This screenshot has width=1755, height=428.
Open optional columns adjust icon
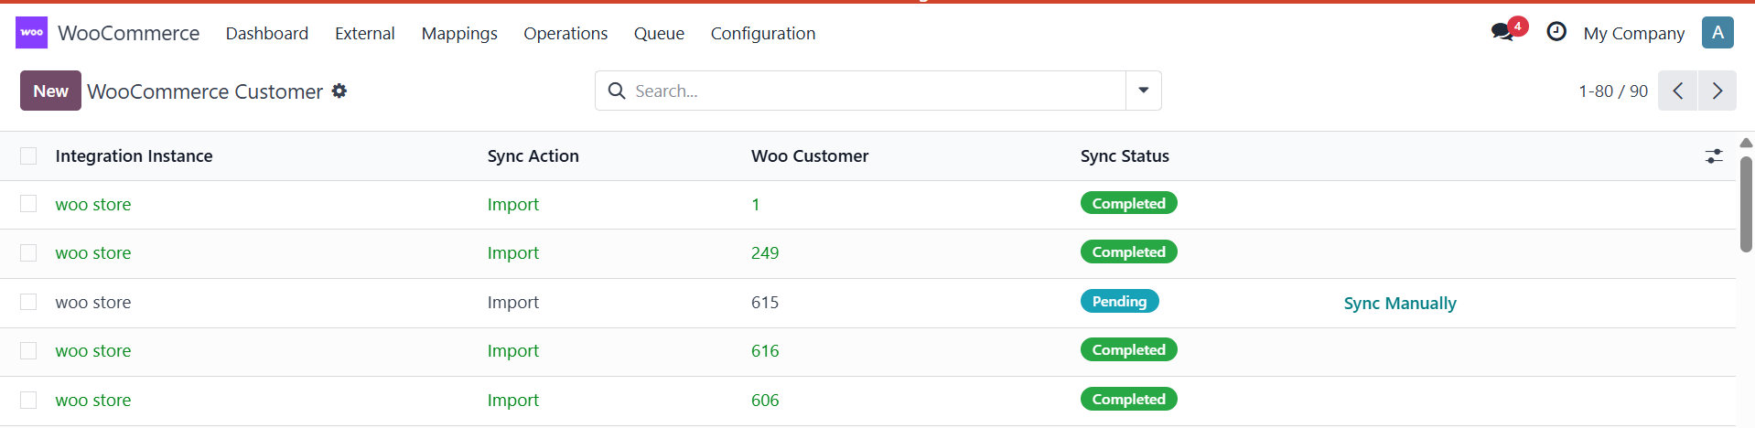[1714, 156]
